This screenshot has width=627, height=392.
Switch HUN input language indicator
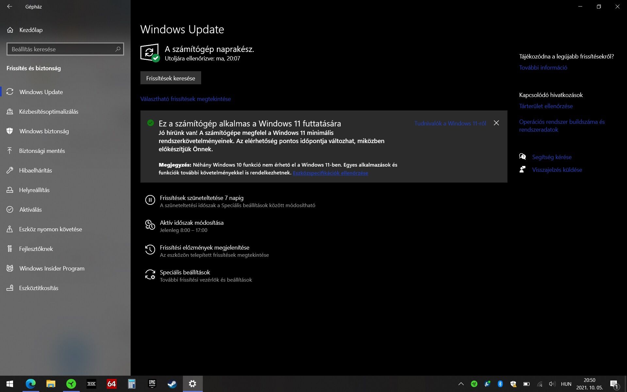pyautogui.click(x=566, y=384)
